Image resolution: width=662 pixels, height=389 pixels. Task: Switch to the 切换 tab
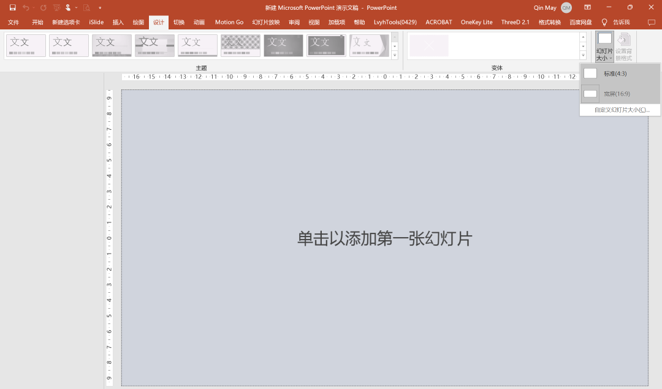point(179,23)
